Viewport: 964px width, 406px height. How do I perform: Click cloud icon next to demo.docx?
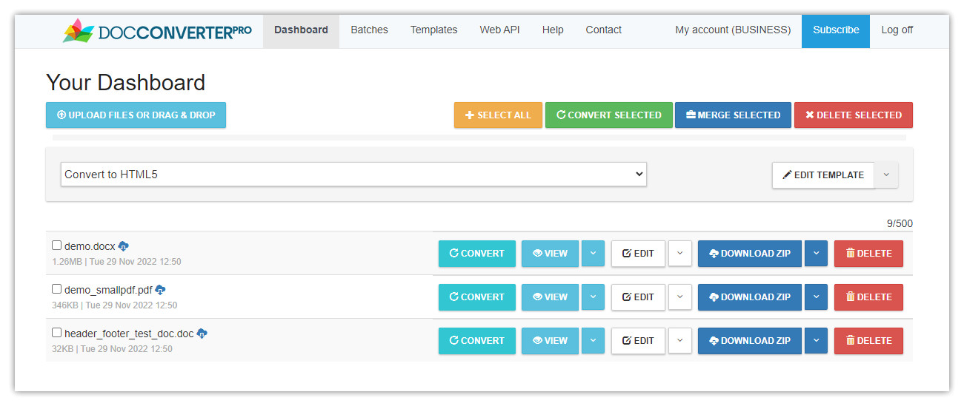click(x=124, y=246)
